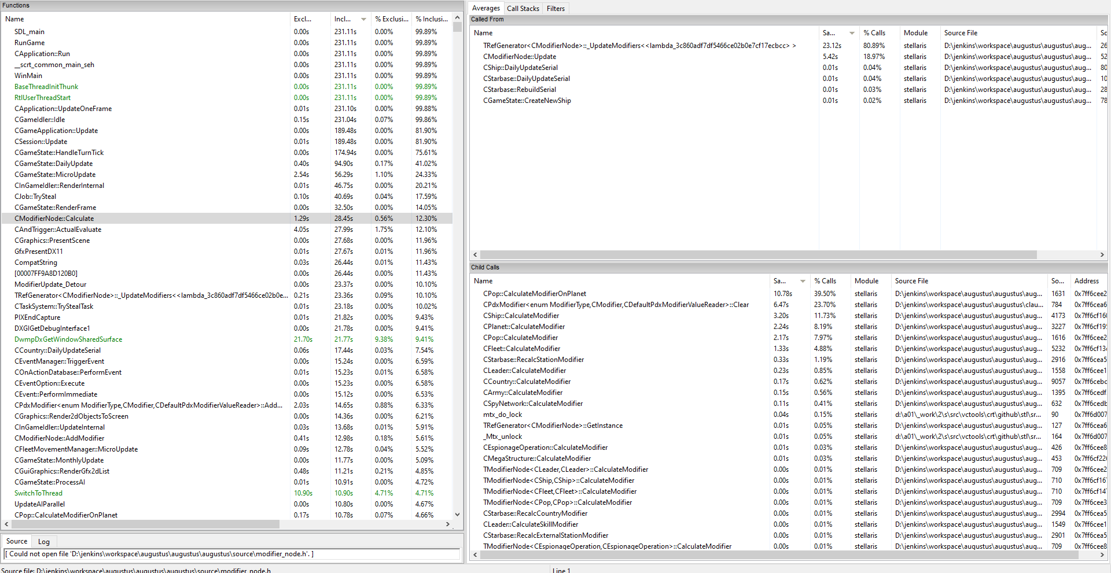Select the SwitchToThread function entry
The image size is (1111, 573).
click(38, 493)
